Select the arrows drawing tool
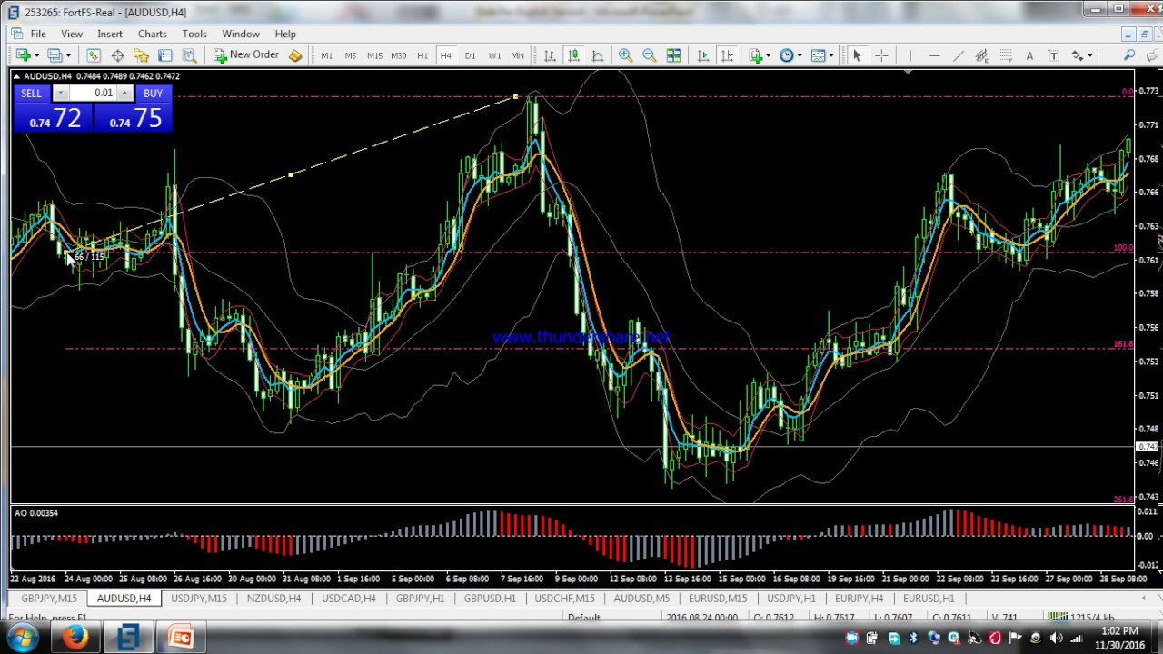The width and height of the screenshot is (1163, 654). tap(1077, 55)
